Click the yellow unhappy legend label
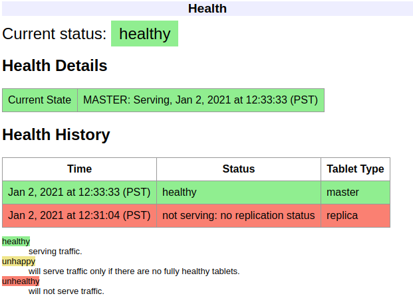 click(x=18, y=262)
